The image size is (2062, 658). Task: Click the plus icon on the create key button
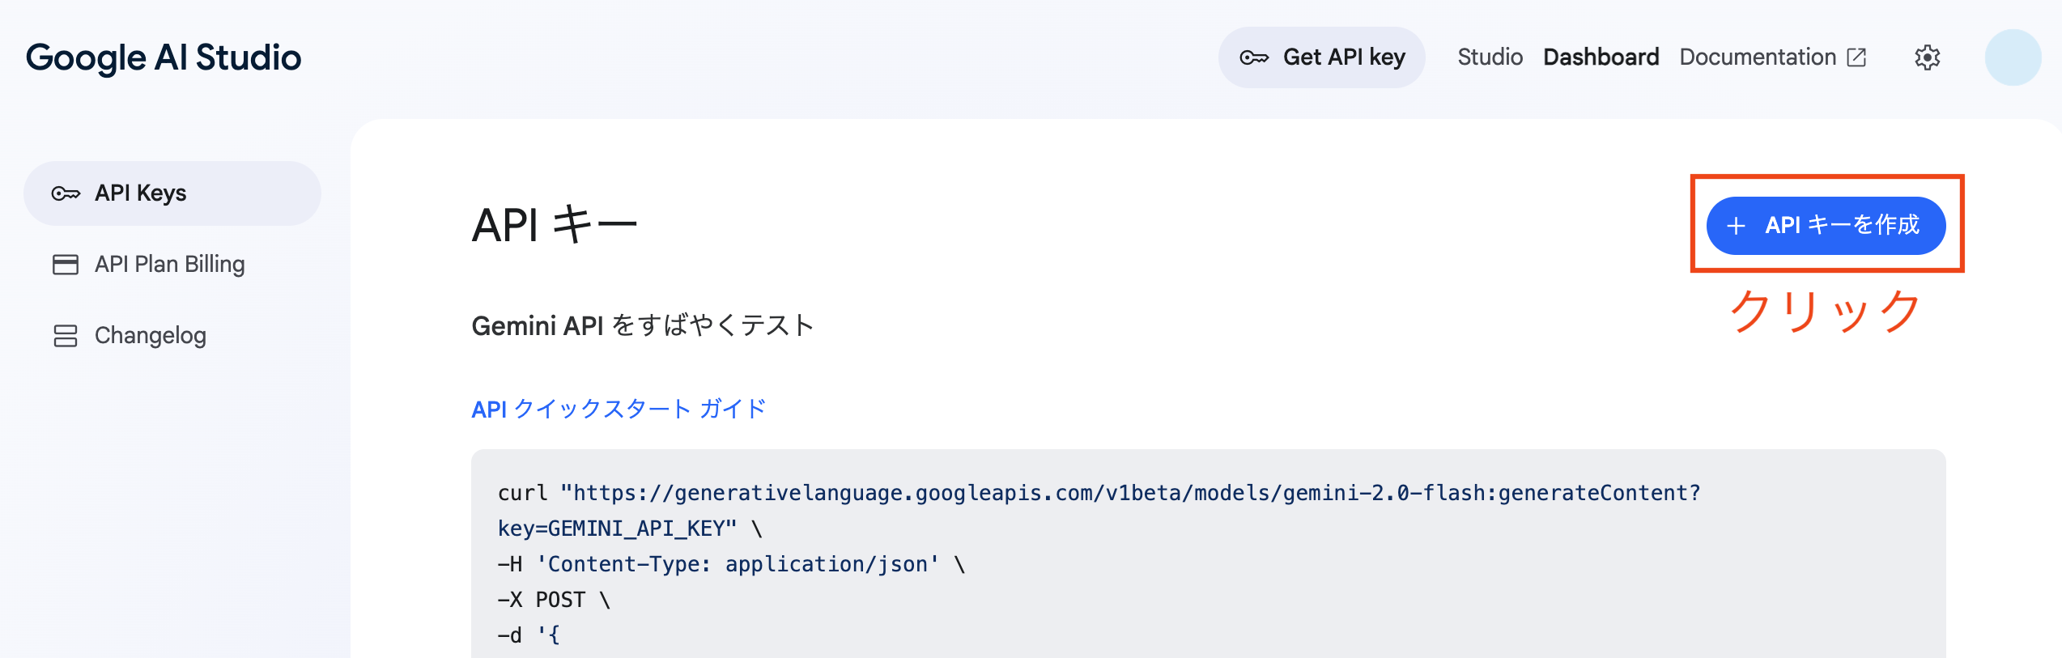tap(1736, 226)
